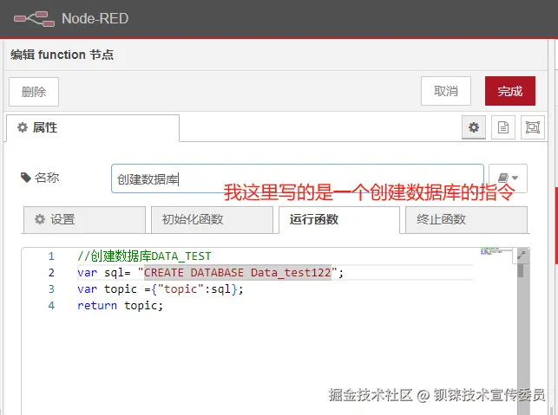Click the 名称 input field
This screenshot has width=558, height=415.
click(298, 178)
